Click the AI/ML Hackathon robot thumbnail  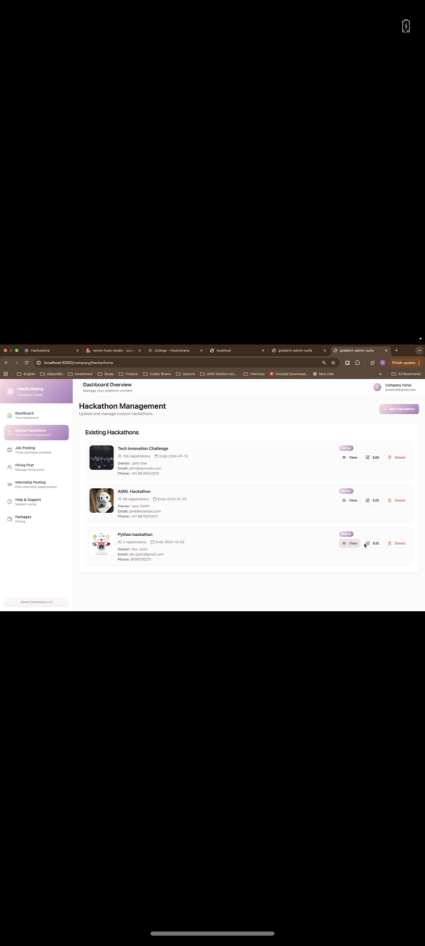(x=102, y=500)
